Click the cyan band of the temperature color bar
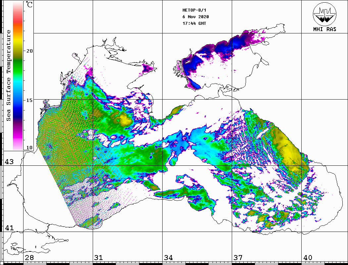Screen dimensions: 348x265 tap(18, 82)
